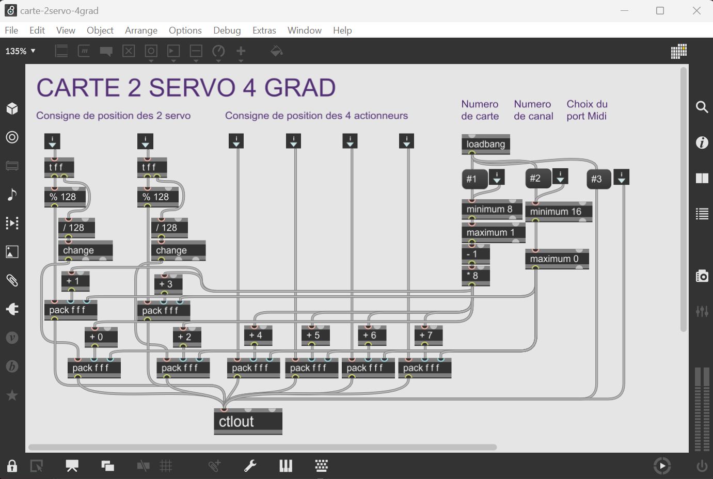Show the piano keyboard icon in bottom toolbar
713x479 pixels.
[286, 466]
